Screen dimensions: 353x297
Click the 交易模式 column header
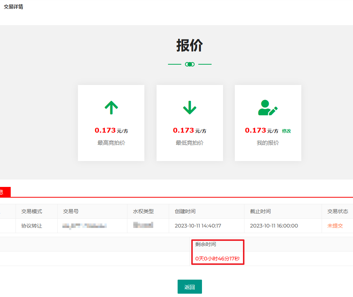coord(32,211)
